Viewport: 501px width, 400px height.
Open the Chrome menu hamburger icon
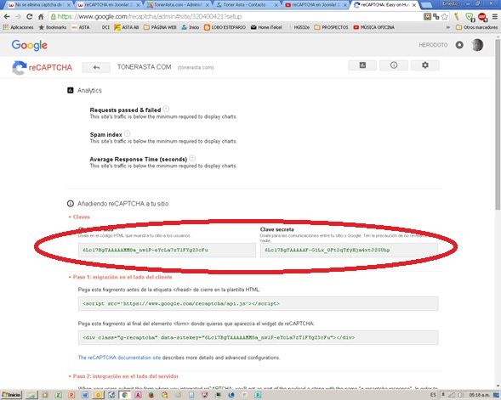pyautogui.click(x=495, y=17)
